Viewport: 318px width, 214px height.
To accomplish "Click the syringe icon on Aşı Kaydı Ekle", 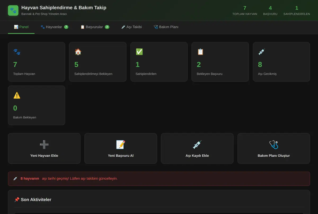I will pyautogui.click(x=197, y=145).
